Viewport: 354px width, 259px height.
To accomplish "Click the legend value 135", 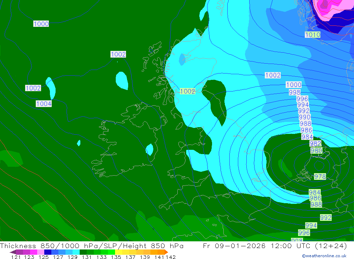I will coord(116,257).
